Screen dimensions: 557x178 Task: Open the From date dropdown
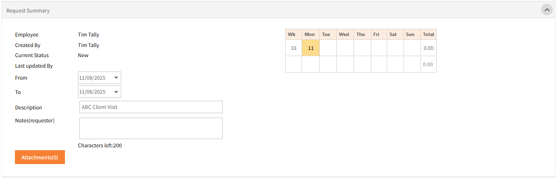[116, 78]
